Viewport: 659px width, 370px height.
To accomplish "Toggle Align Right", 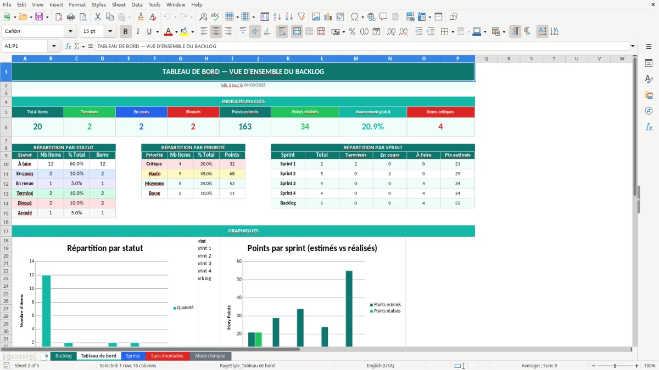I will tap(228, 32).
